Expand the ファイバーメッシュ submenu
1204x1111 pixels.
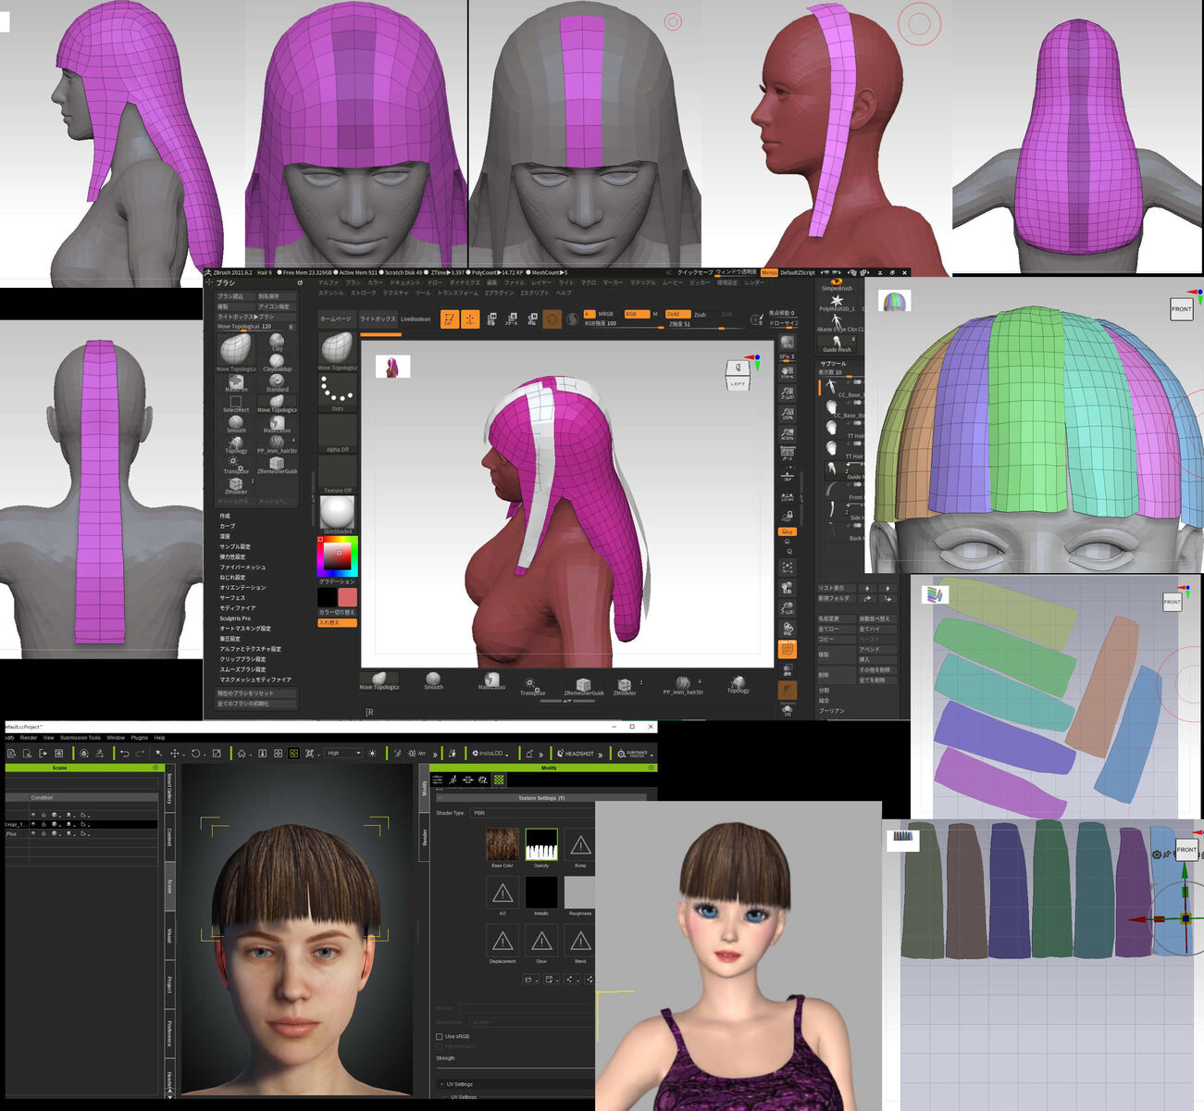click(x=242, y=568)
